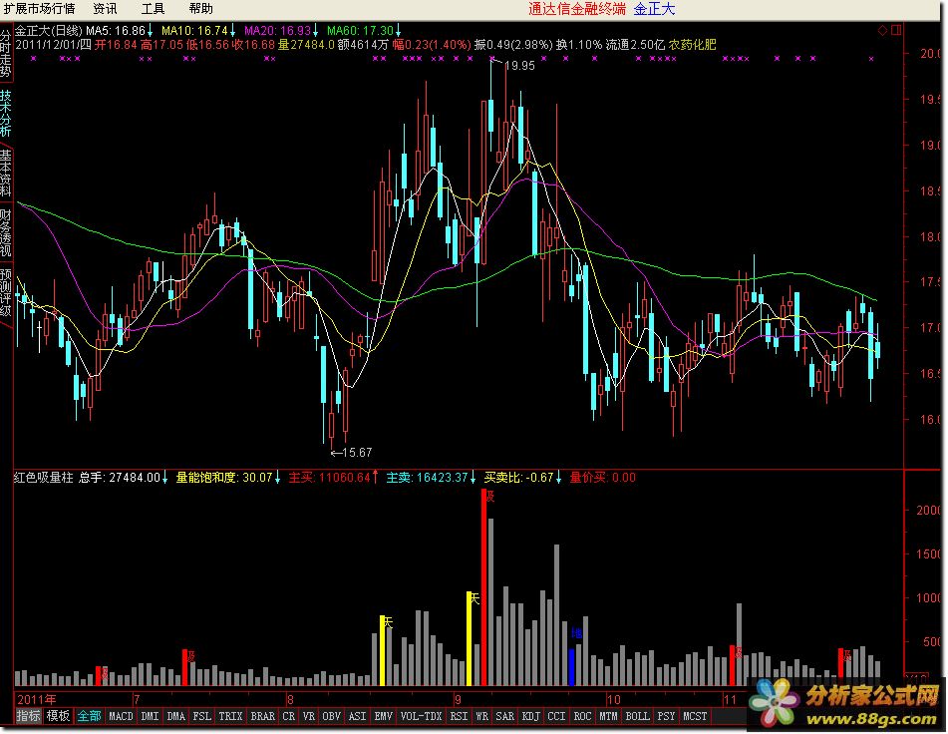Click the 15.67 low price annotation
This screenshot has height=734, width=948.
coord(357,452)
